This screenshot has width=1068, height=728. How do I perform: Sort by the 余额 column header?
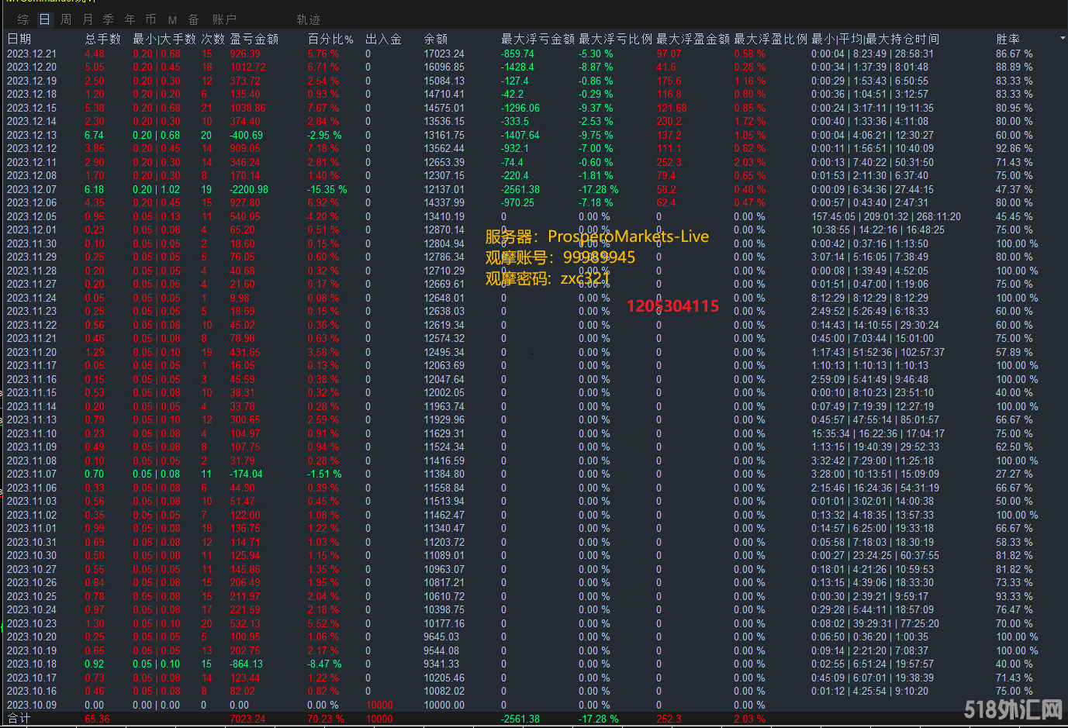435,39
